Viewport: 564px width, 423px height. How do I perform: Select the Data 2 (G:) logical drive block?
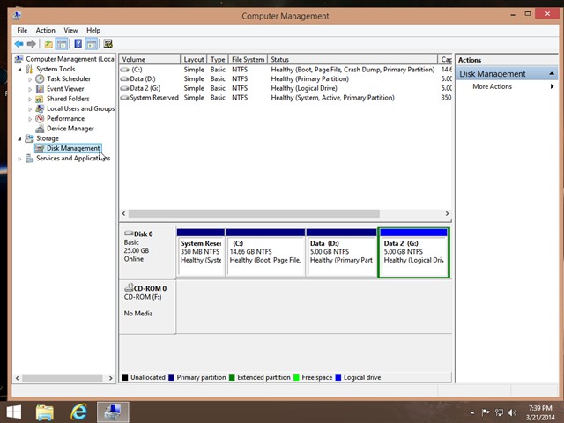(413, 253)
